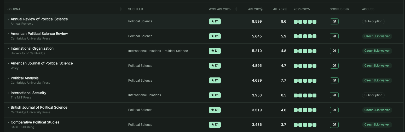Click Q1 badge in Comparative Political Studies row
The width and height of the screenshot is (405, 132).
pyautogui.click(x=334, y=124)
